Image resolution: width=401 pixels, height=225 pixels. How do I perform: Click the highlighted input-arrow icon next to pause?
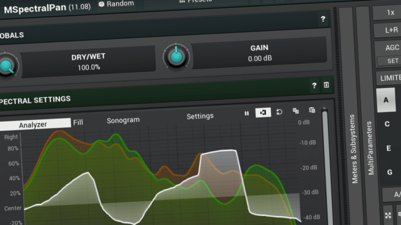[x=263, y=112]
